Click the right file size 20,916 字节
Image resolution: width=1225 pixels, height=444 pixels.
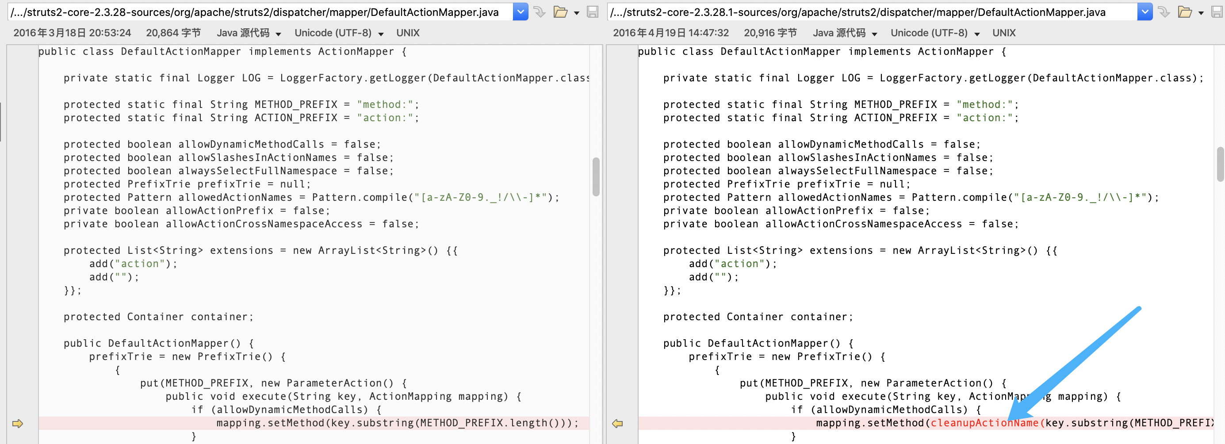(x=770, y=33)
